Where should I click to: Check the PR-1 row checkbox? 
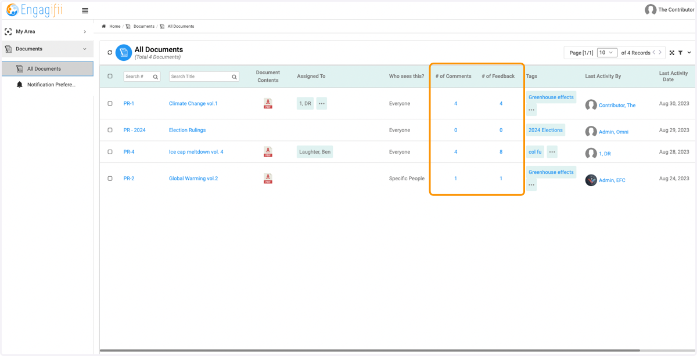point(110,103)
